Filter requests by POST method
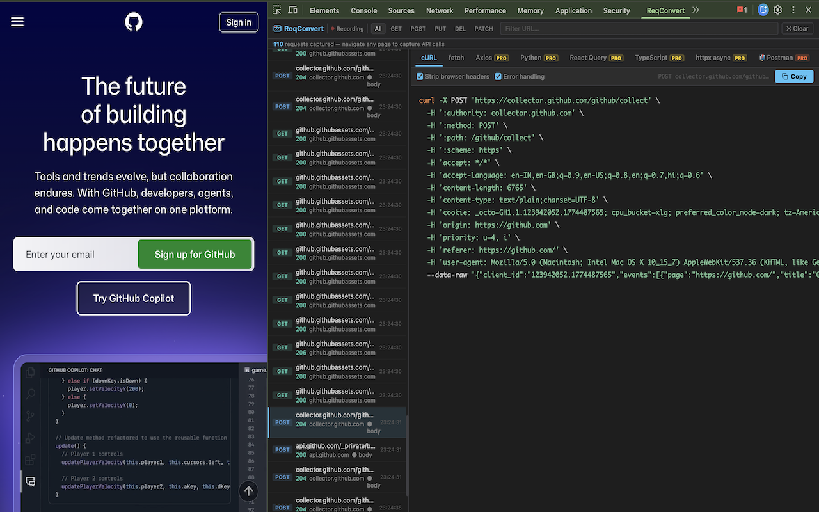Screen dimensions: 819x512 pyautogui.click(x=418, y=29)
